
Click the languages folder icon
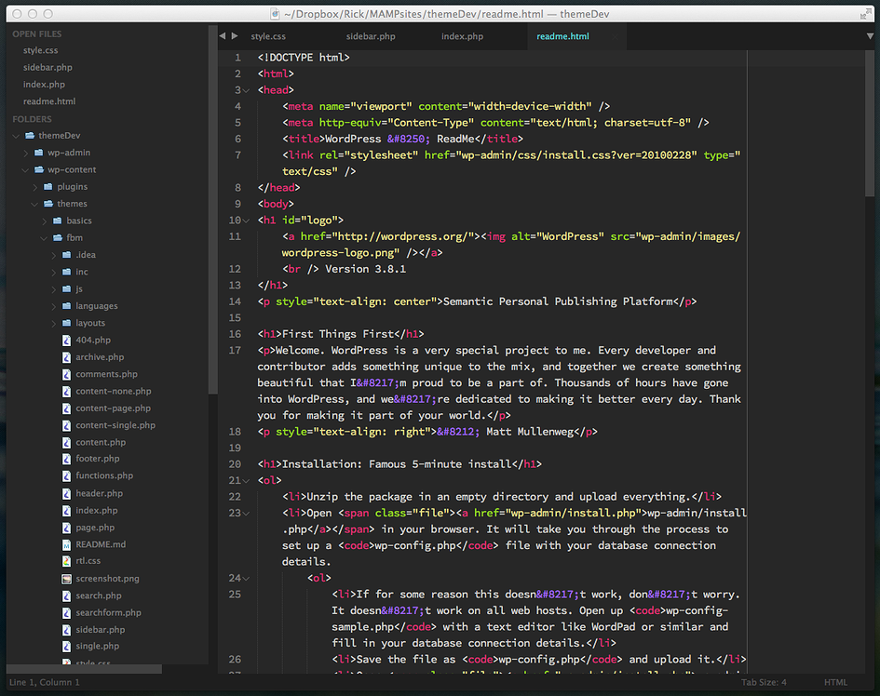[67, 306]
